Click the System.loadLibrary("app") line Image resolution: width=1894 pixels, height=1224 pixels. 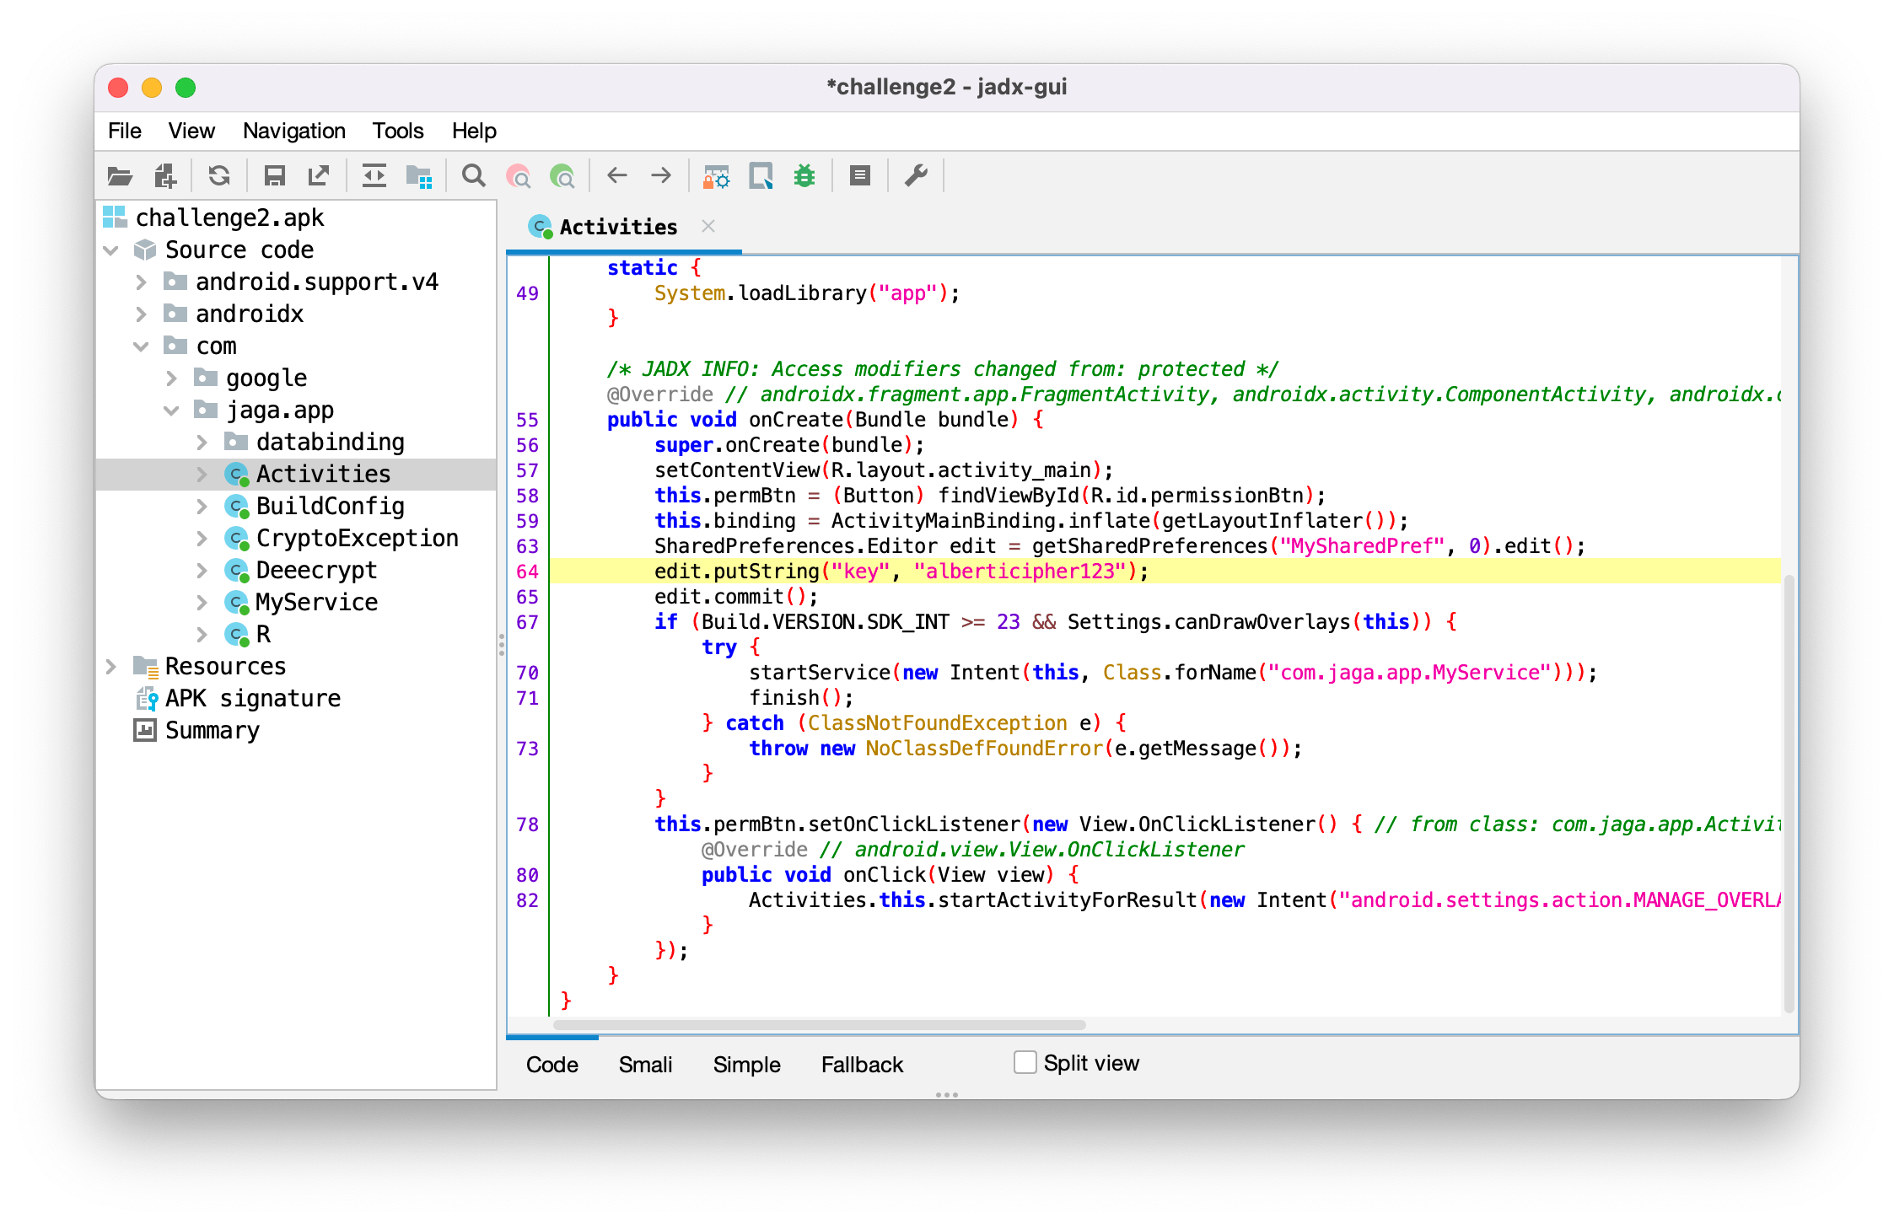pyautogui.click(x=807, y=293)
